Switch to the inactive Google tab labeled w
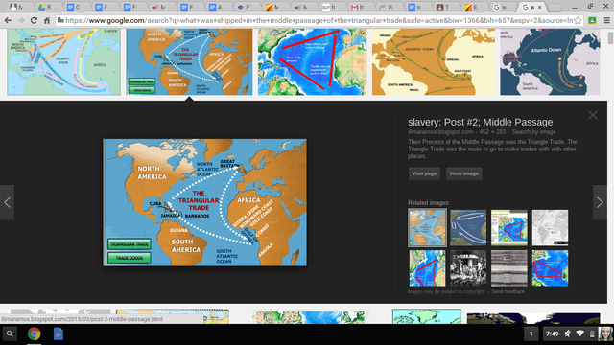The width and height of the screenshot is (614, 345). pyautogui.click(x=502, y=7)
